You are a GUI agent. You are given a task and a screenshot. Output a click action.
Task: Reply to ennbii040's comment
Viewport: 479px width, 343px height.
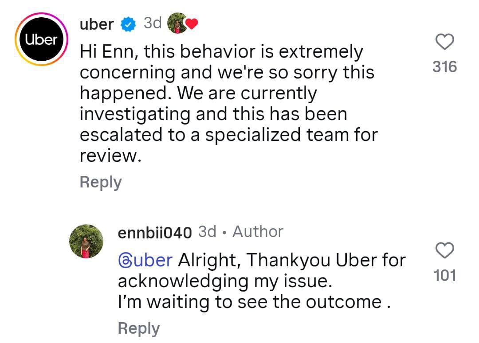[x=138, y=328]
